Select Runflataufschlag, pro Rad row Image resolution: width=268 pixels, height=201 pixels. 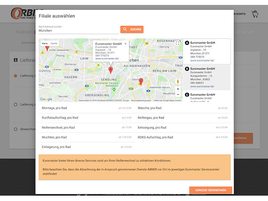[x=87, y=118]
